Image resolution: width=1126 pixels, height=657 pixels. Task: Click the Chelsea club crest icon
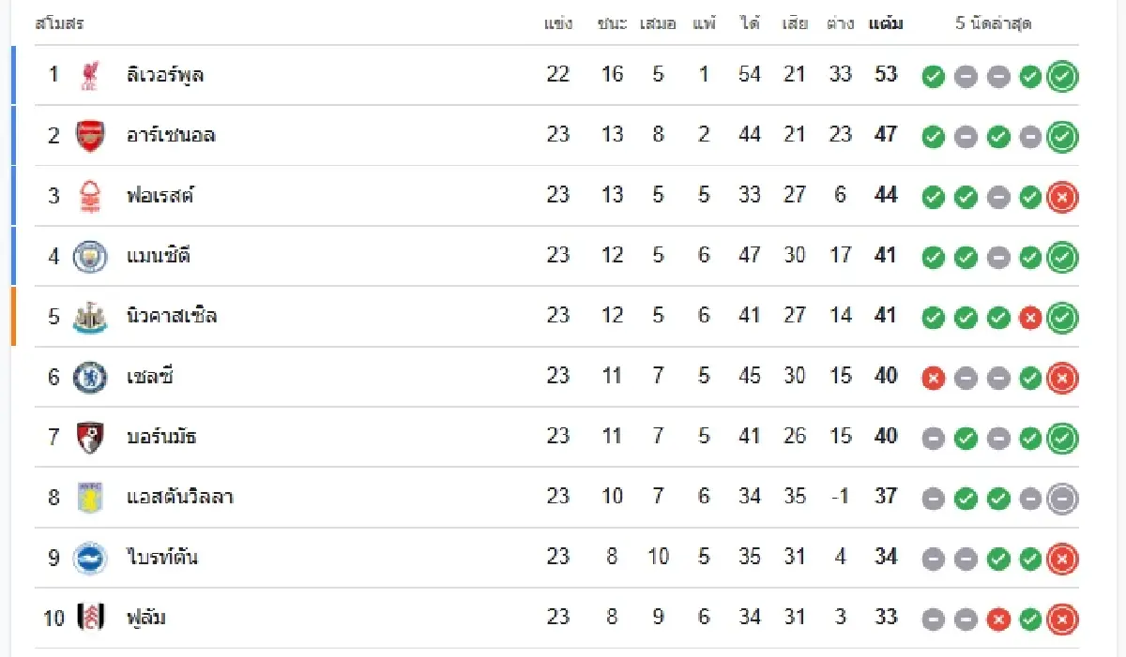point(90,377)
